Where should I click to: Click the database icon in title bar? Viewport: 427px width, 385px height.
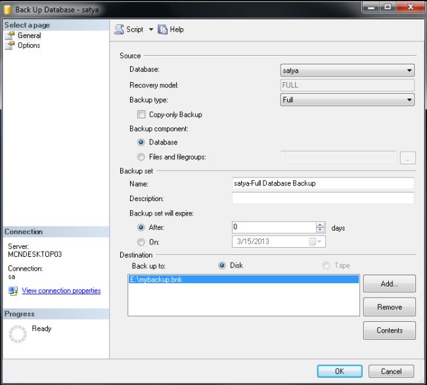[7, 10]
